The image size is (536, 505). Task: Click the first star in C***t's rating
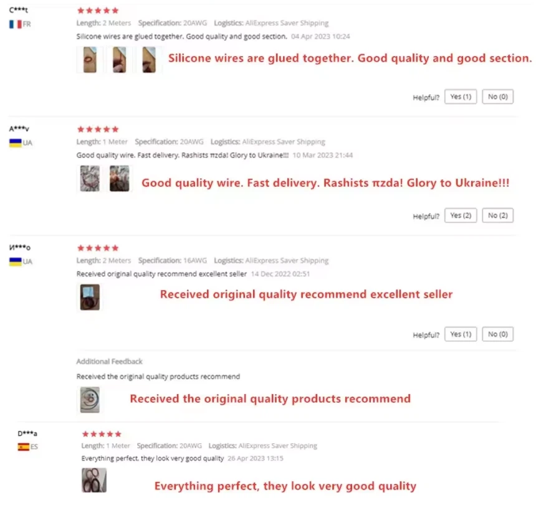[81, 11]
